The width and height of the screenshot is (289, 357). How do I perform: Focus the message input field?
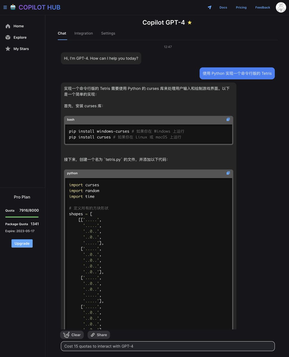[168, 346]
